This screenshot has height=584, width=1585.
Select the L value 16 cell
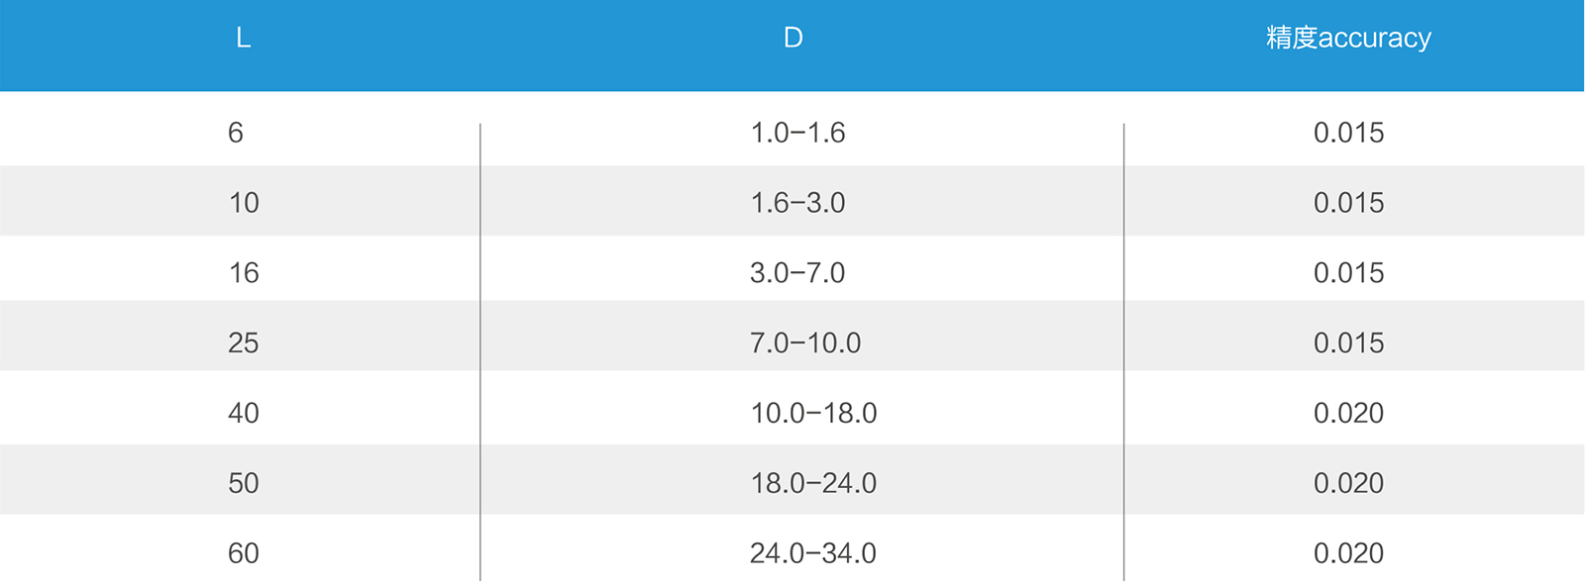[244, 273]
